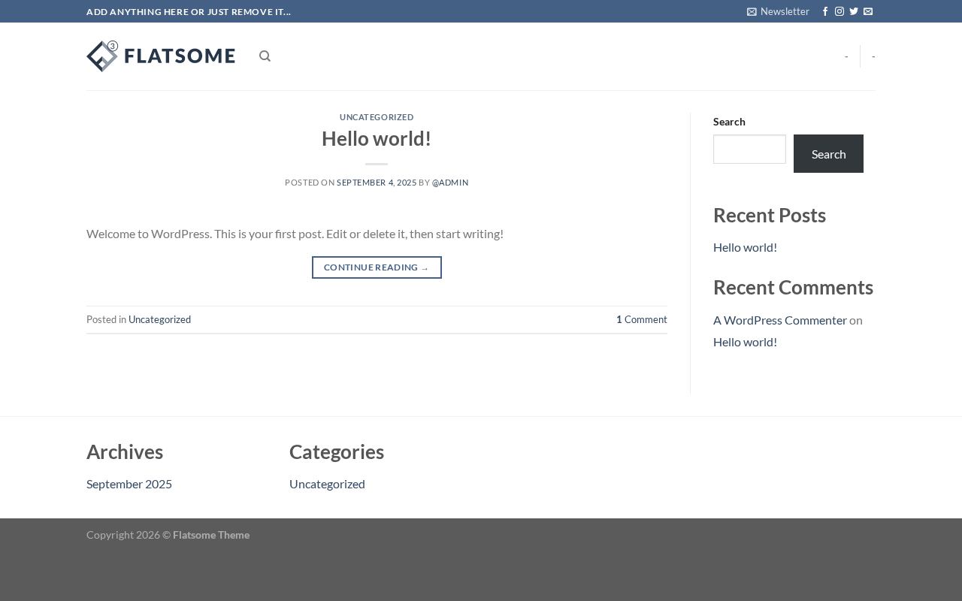962x601 pixels.
Task: Open the Instagram social icon
Action: click(839, 11)
